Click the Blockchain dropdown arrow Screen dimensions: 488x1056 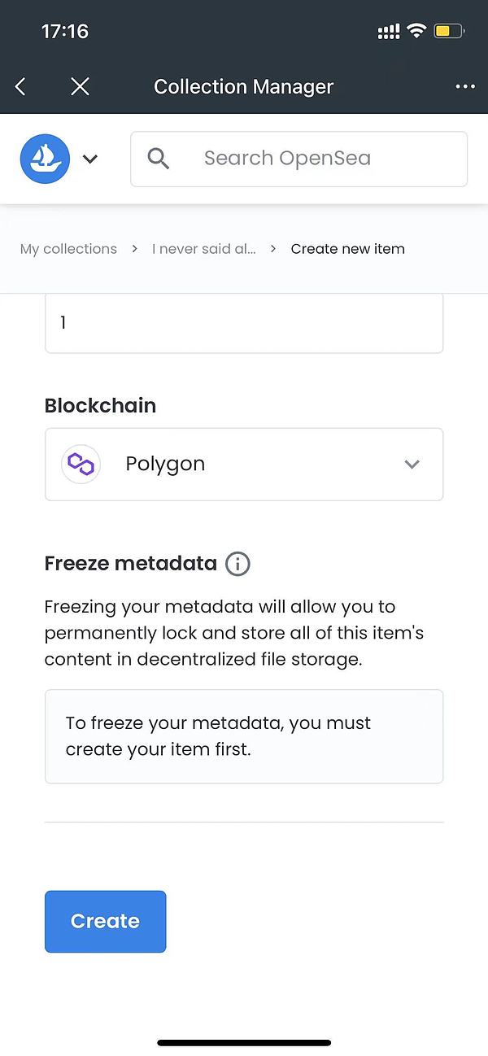[x=412, y=465]
